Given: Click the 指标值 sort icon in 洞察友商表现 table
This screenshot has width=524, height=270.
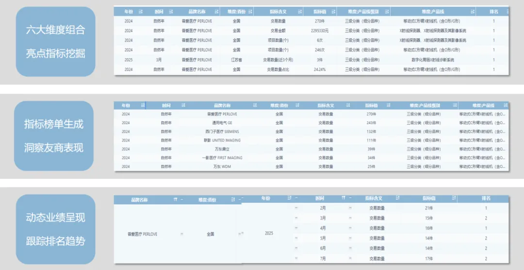Looking at the screenshot, I should [x=388, y=105].
